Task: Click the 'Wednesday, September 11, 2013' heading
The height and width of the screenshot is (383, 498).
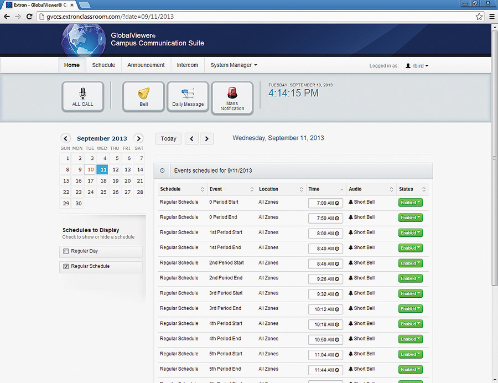Action: [x=278, y=138]
